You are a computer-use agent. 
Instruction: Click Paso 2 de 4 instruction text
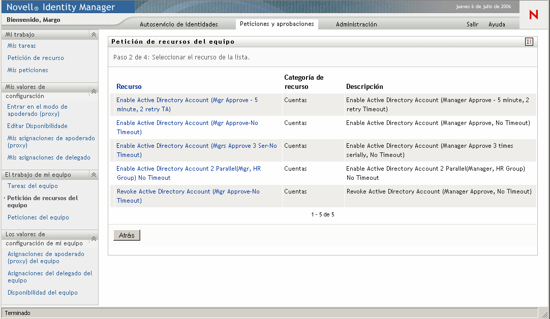point(181,57)
